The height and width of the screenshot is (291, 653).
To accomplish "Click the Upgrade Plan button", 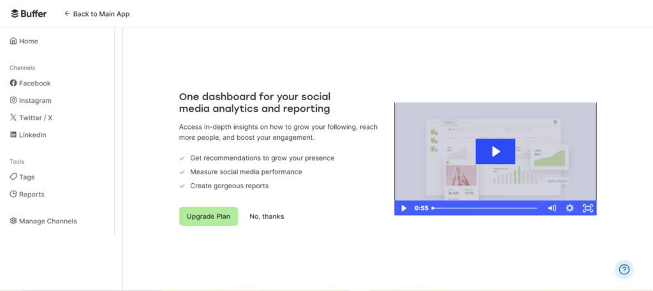I will 209,216.
